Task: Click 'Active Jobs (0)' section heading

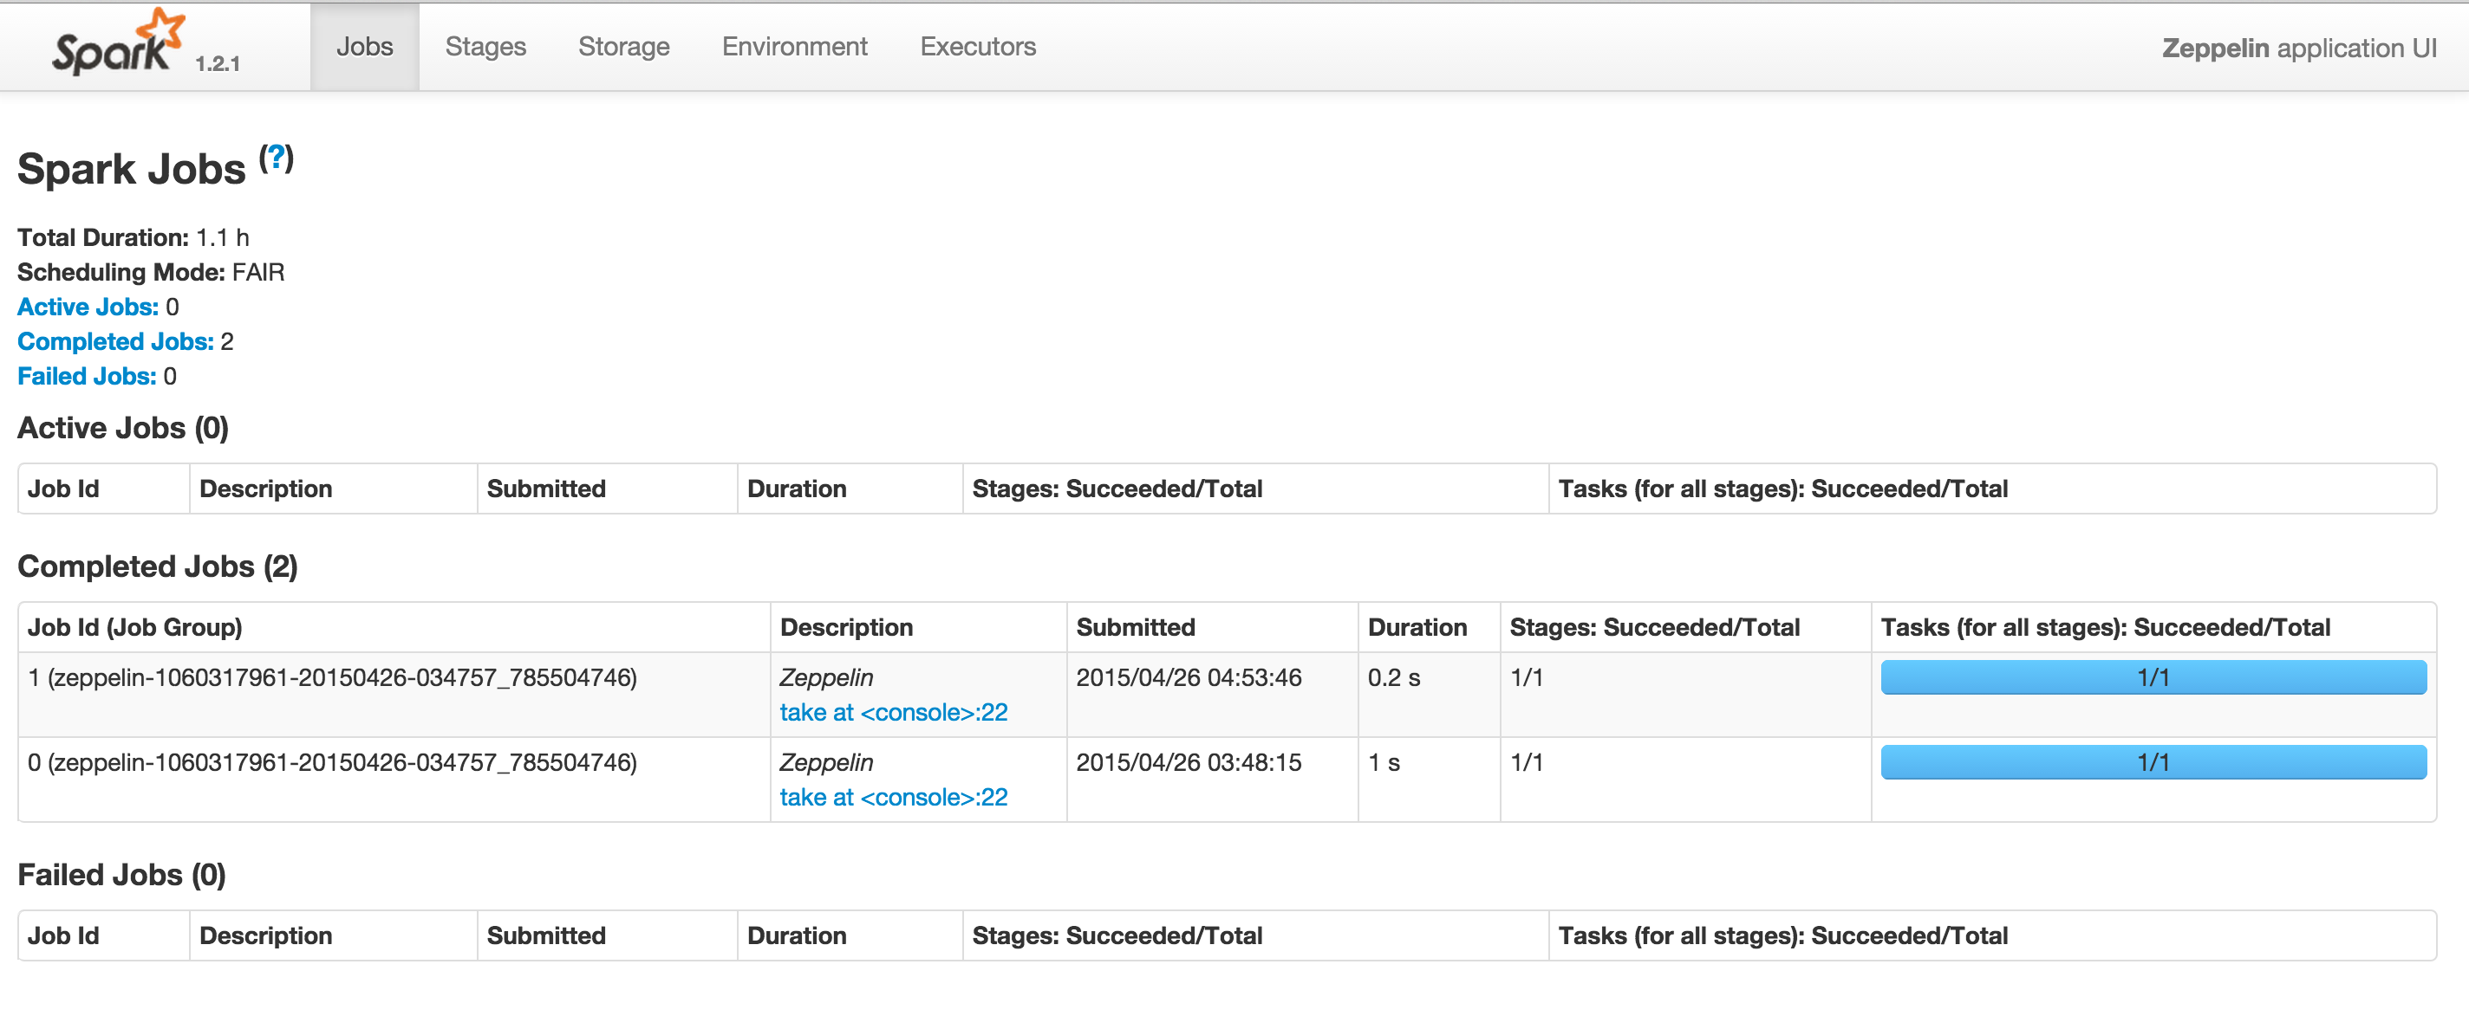Action: point(124,428)
